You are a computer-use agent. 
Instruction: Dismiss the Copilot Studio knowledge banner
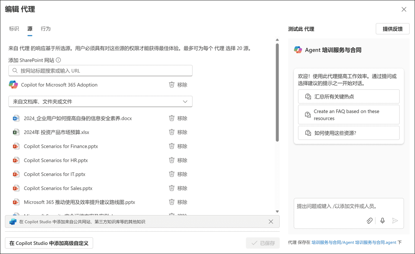pyautogui.click(x=271, y=221)
